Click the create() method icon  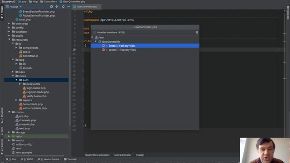point(103,50)
